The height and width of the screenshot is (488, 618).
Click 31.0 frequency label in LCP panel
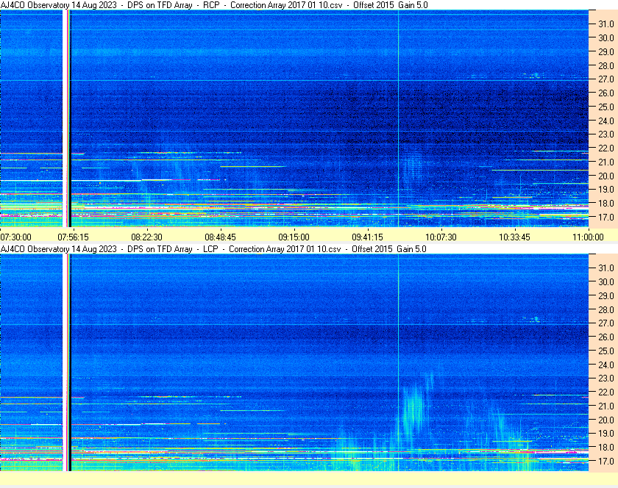coord(606,268)
